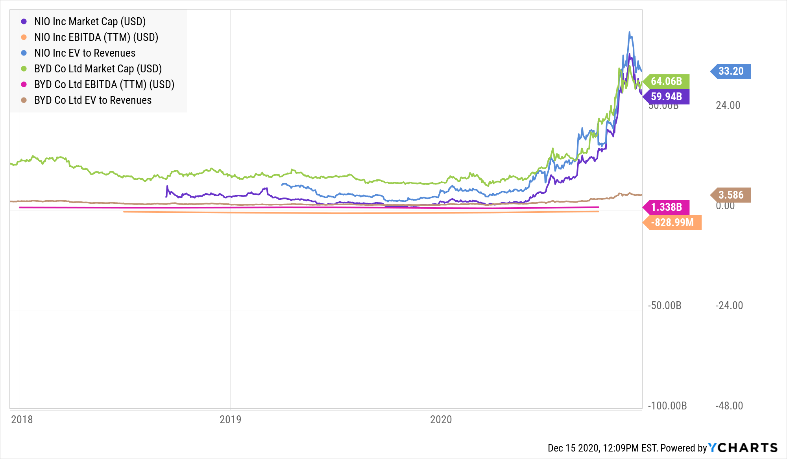
Task: Click the NIO Inc Market Cap purple legend dot
Action: tap(24, 22)
